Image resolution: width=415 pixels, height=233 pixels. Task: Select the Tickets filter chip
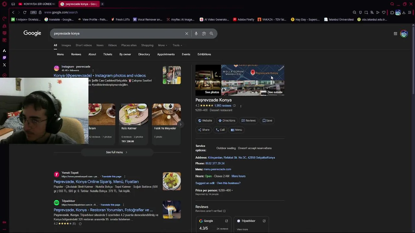pyautogui.click(x=108, y=54)
